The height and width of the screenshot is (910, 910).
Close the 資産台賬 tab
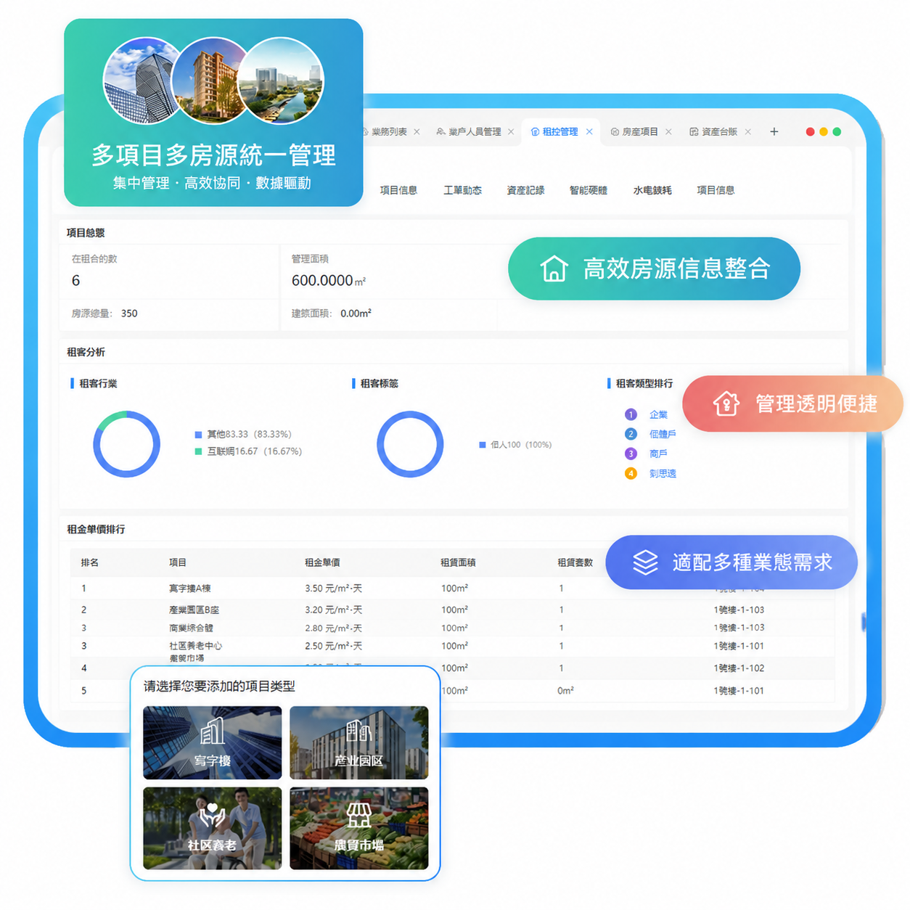pos(747,132)
